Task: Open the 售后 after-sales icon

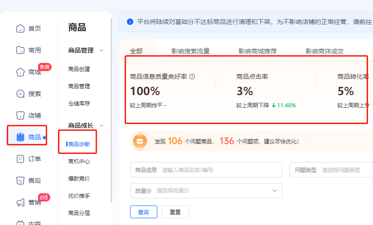Action: click(x=20, y=181)
